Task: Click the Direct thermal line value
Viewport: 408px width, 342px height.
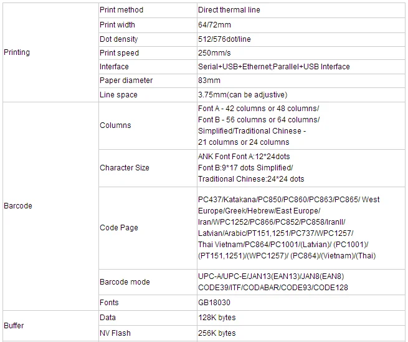Action: tap(229, 11)
